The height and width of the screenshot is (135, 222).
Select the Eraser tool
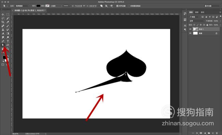pos(3,33)
